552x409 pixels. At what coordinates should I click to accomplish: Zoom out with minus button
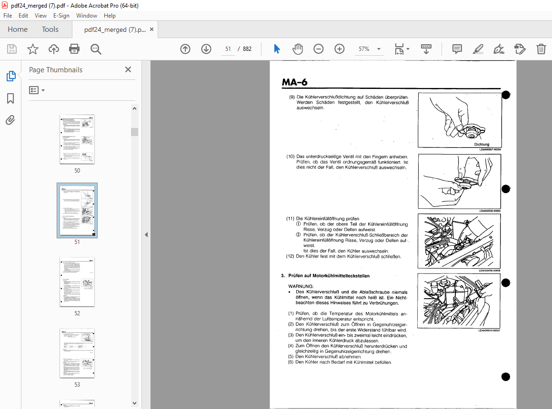(x=319, y=49)
